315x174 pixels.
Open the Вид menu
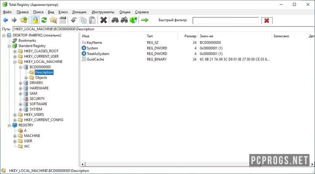(x=51, y=12)
